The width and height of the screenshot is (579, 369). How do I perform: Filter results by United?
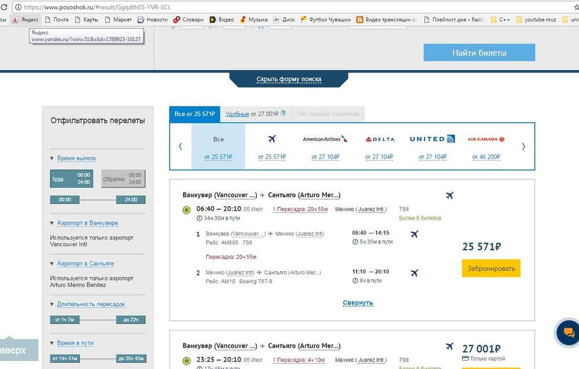433,147
